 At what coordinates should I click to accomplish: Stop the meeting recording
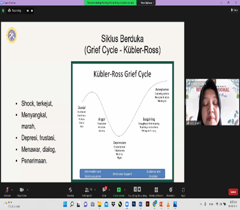(32, 11)
